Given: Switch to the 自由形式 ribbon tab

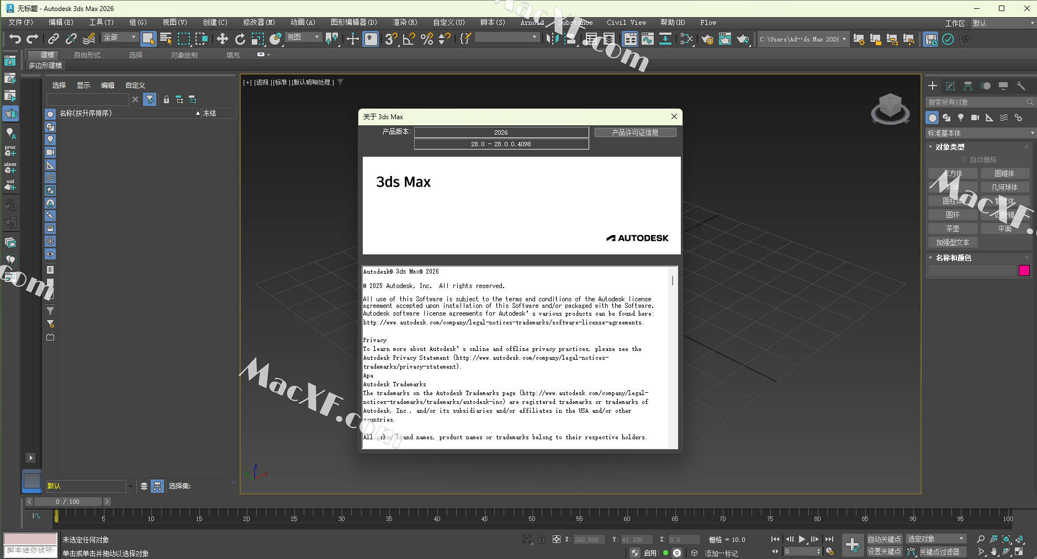Looking at the screenshot, I should (x=87, y=55).
